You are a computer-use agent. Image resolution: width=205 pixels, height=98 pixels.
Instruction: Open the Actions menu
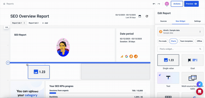coord(177,4)
